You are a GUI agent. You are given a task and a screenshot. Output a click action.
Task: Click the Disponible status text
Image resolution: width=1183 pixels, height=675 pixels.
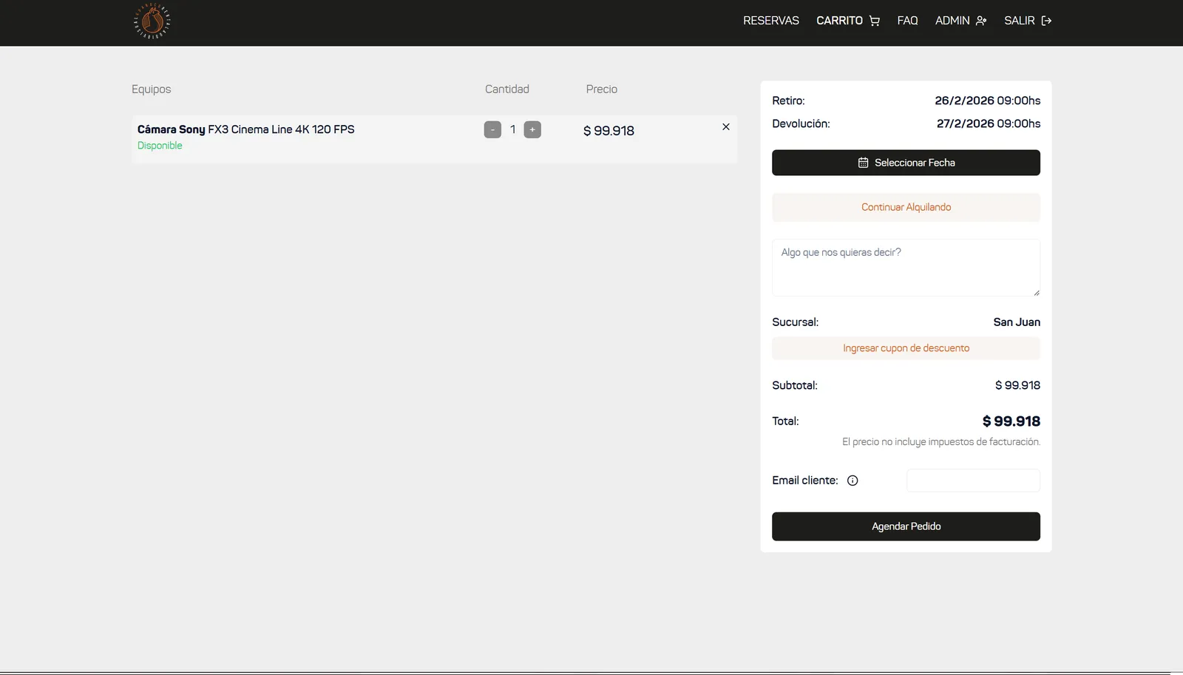click(160, 146)
